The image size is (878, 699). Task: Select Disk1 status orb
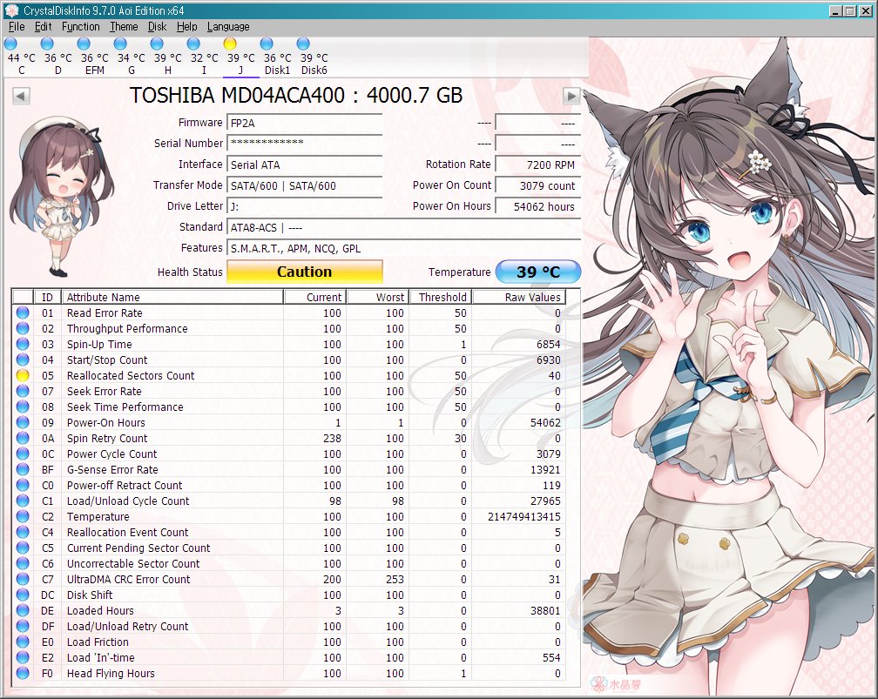tap(267, 44)
